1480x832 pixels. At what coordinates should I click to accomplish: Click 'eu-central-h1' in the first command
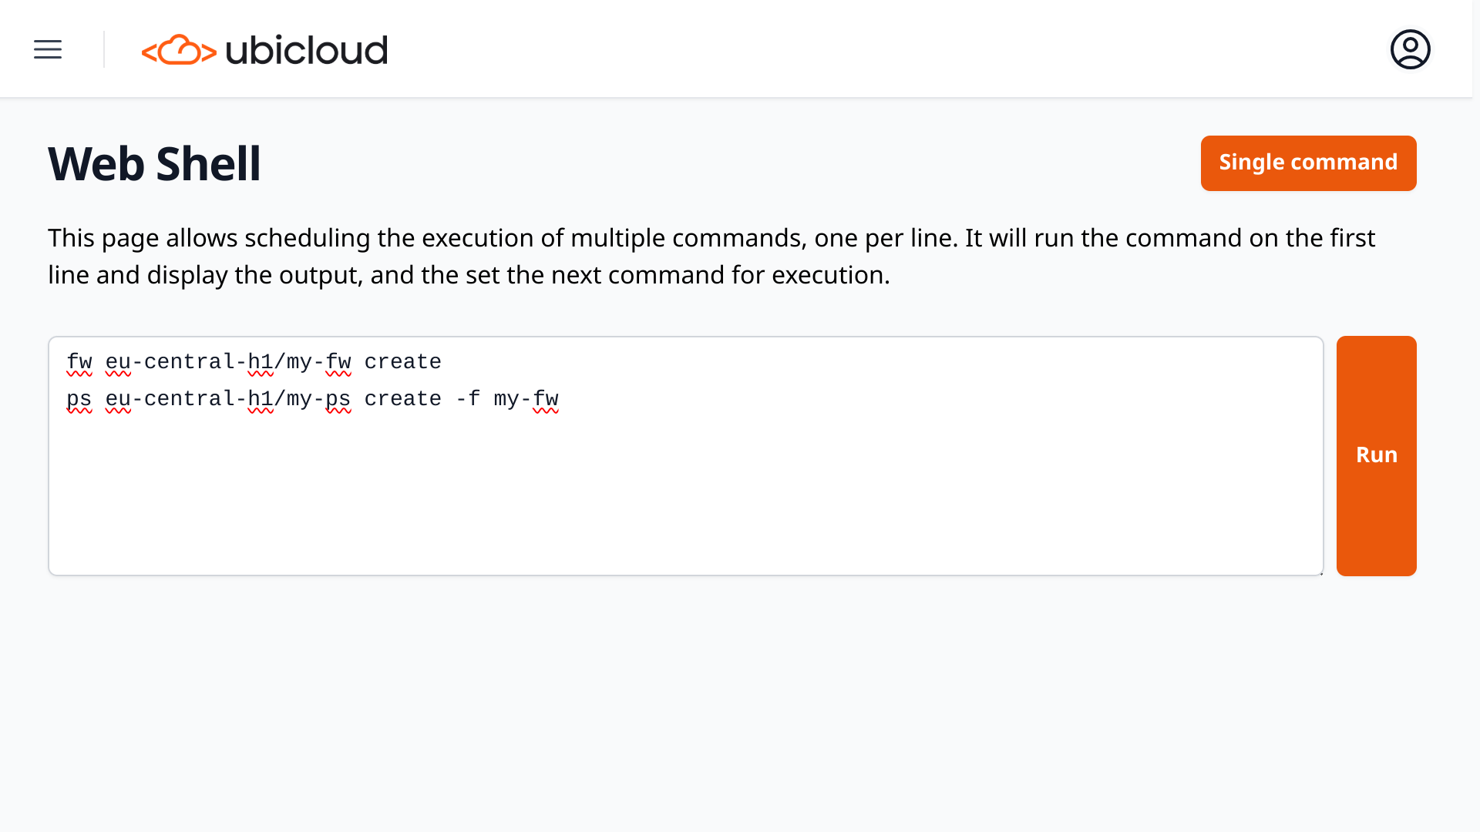(x=189, y=362)
